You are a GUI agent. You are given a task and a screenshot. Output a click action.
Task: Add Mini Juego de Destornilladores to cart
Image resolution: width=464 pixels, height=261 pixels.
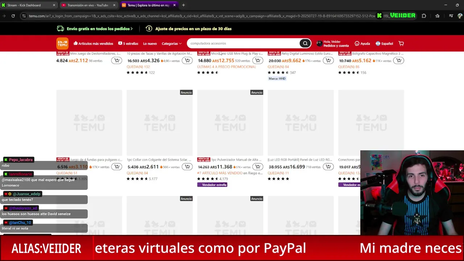tap(117, 61)
